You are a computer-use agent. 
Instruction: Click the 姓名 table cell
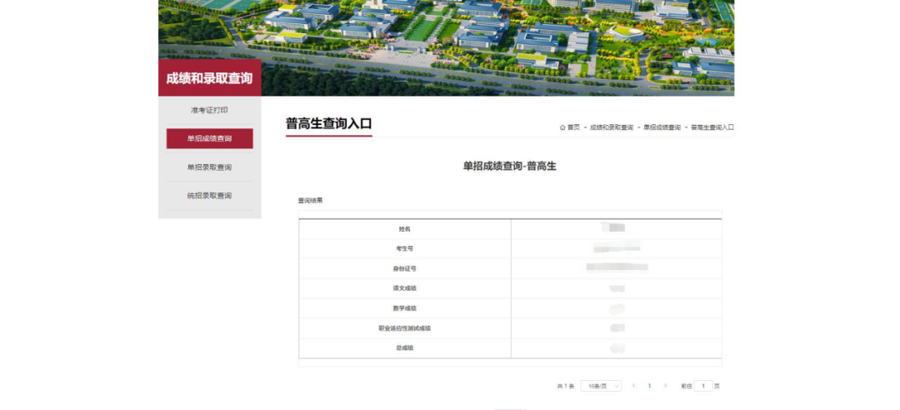[x=405, y=229]
